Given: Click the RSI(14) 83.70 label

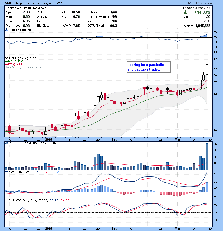Looking at the screenshot, I should point(20,30).
